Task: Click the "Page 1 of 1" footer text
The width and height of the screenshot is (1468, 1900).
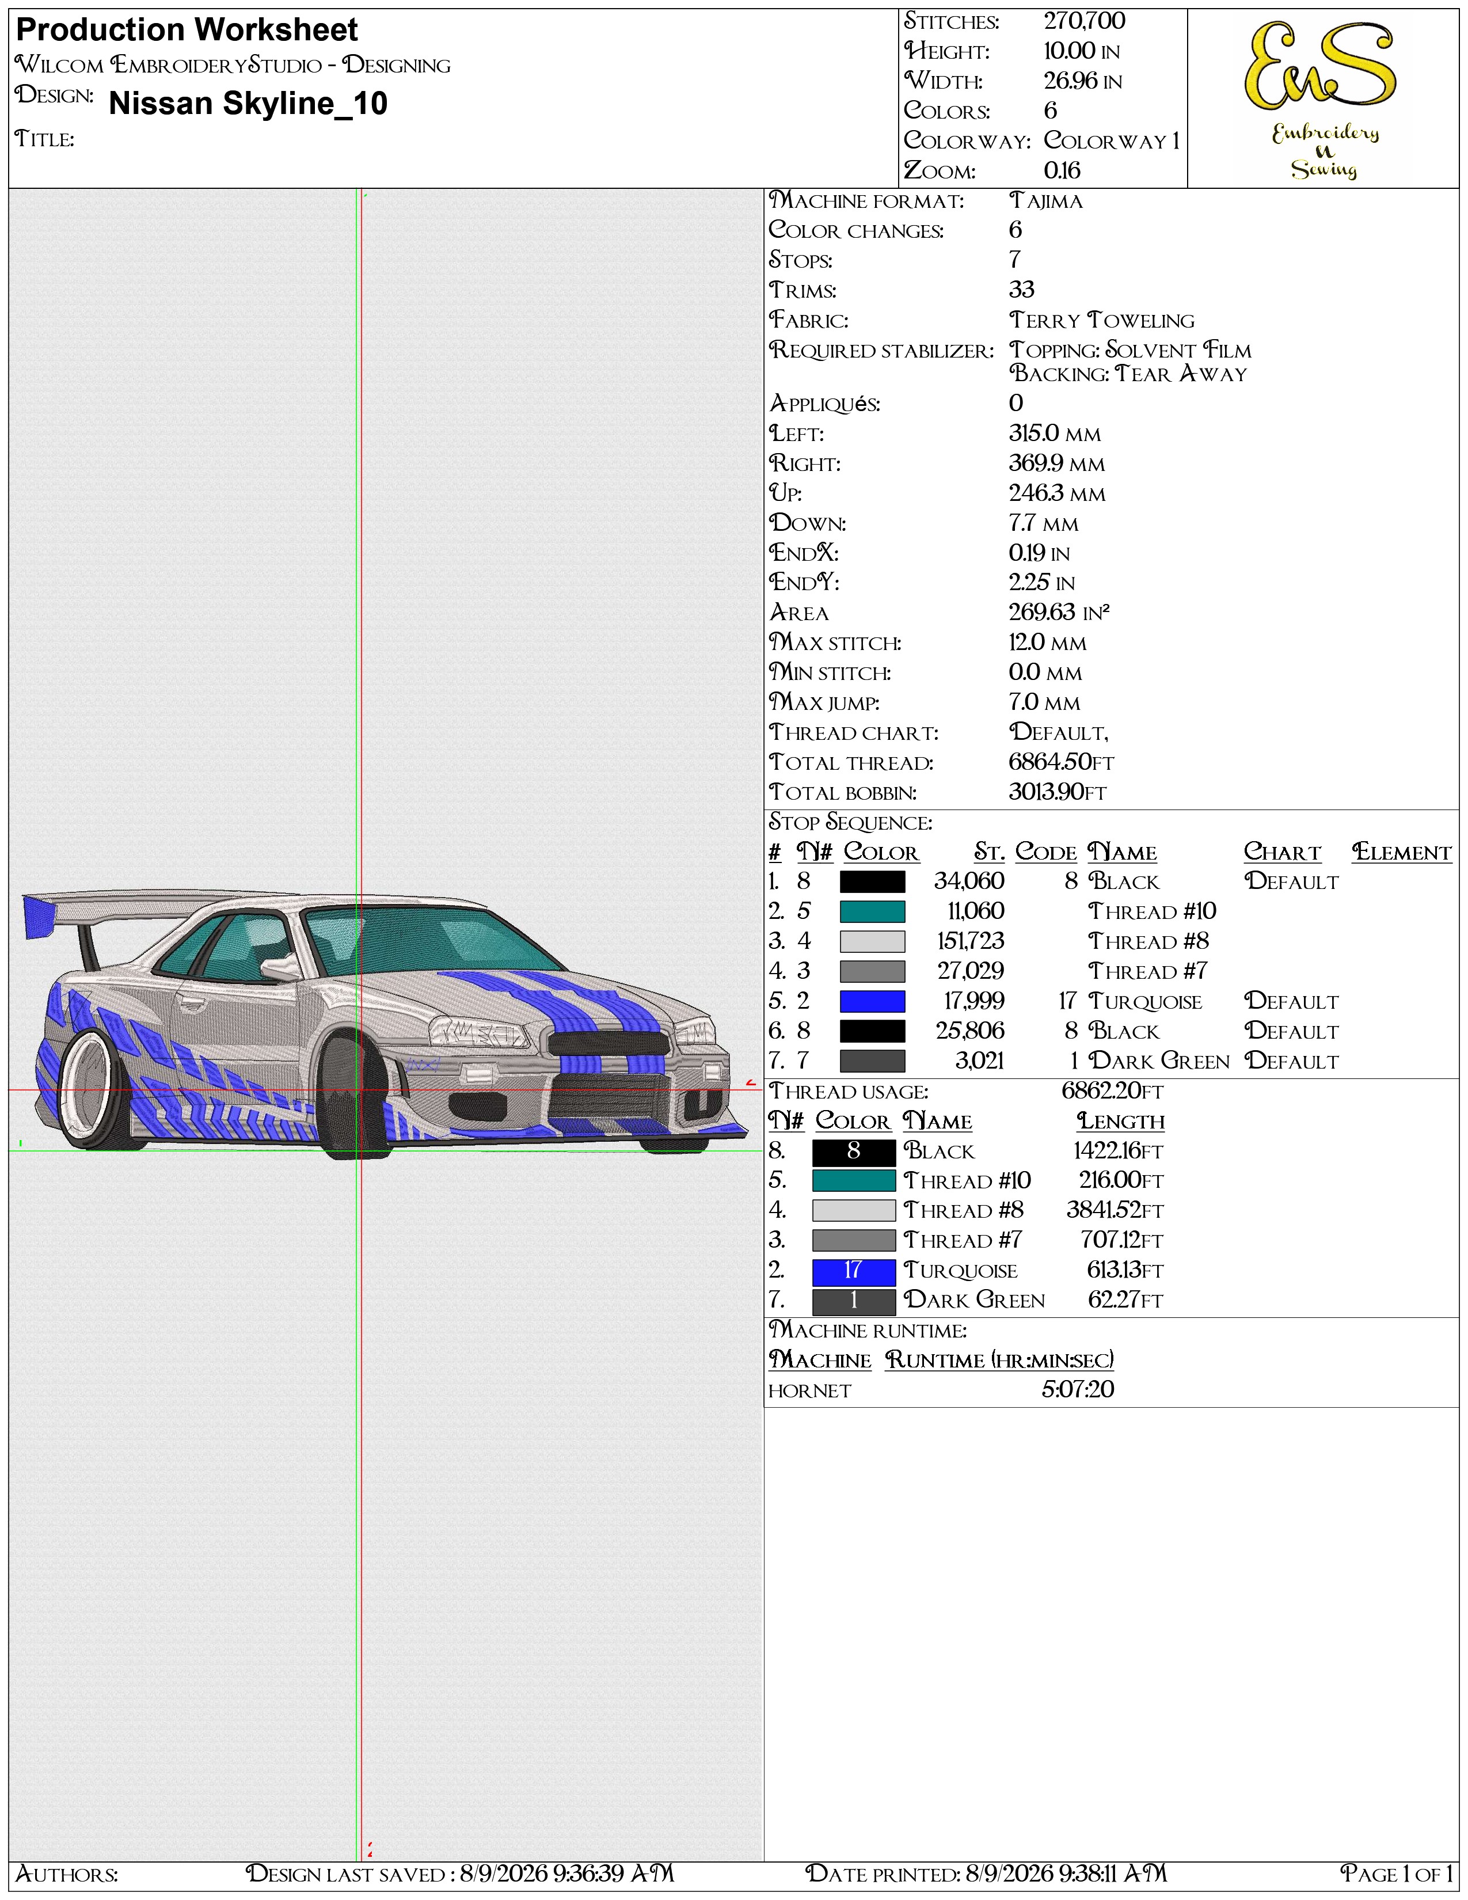Action: pos(1397,1874)
